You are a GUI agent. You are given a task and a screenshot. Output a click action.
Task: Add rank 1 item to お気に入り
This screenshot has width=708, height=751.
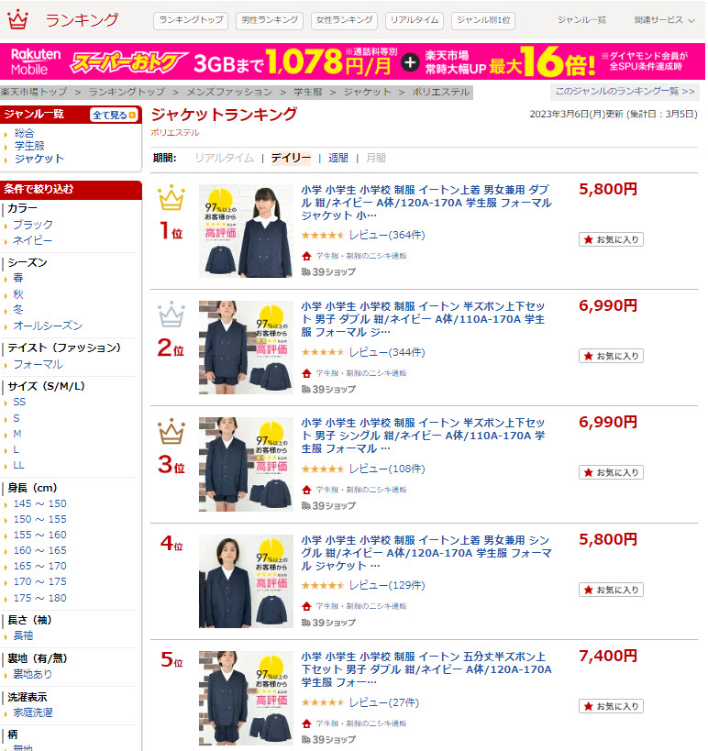[x=611, y=239]
